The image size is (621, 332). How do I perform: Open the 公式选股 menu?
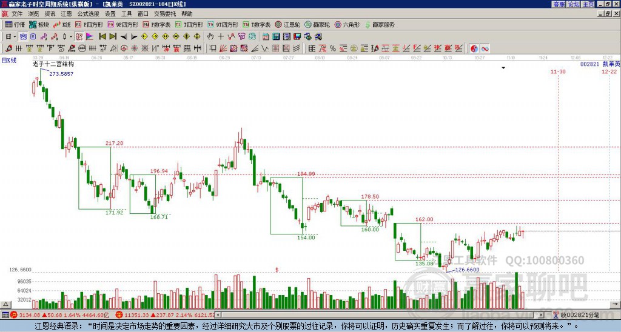[89, 14]
